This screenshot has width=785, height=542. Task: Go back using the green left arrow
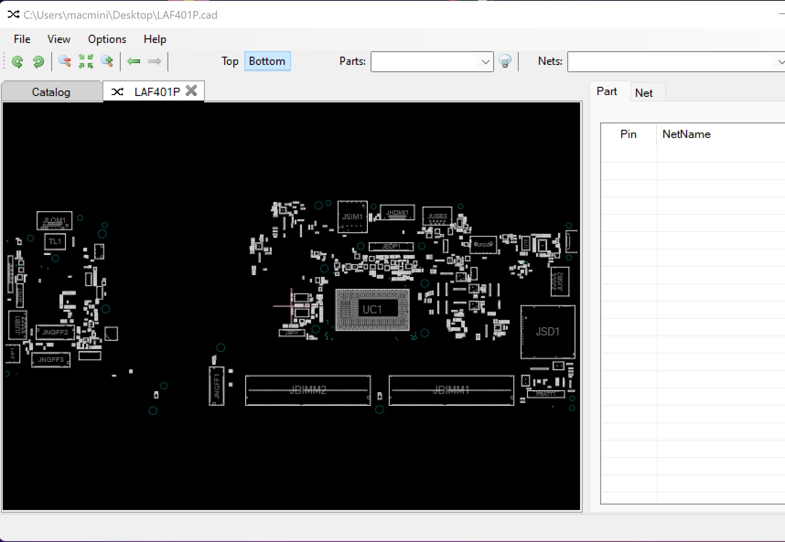coord(134,62)
